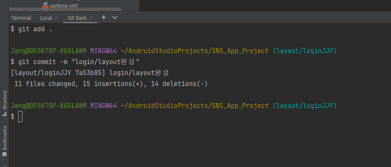Close the Local terminal tab

pos(57,18)
